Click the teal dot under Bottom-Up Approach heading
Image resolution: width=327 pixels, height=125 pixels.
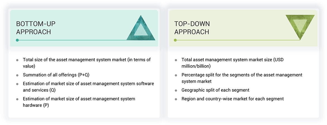click(17, 40)
